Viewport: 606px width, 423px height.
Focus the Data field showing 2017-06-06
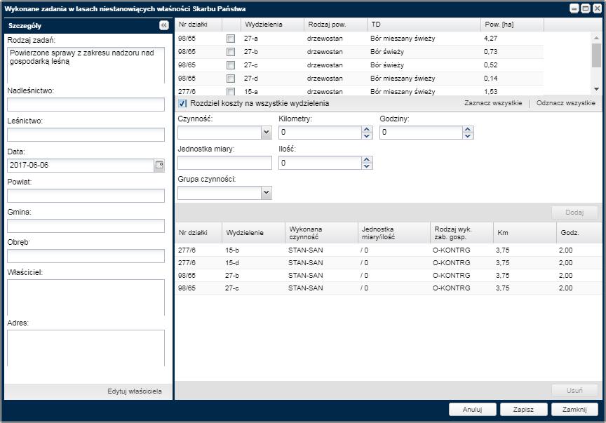point(81,165)
